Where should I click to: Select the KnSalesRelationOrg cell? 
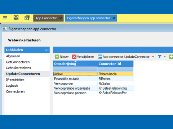pyautogui.click(x=115, y=88)
